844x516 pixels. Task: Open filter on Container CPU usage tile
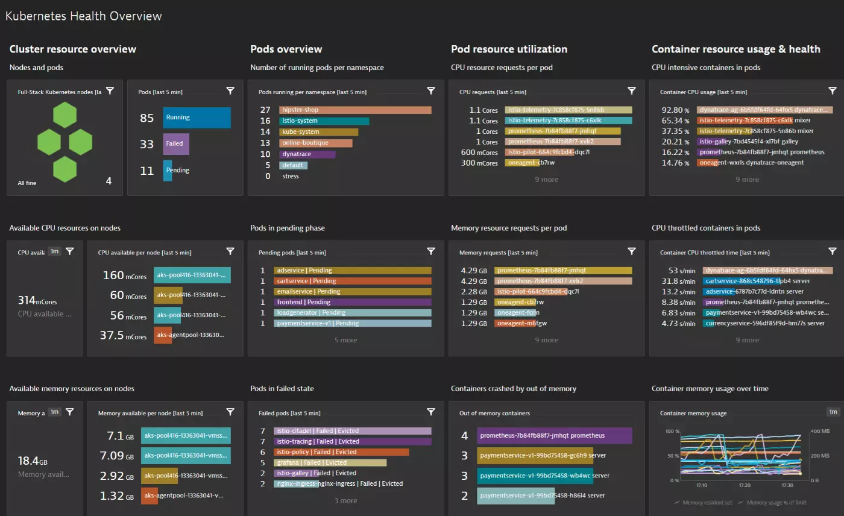point(833,91)
